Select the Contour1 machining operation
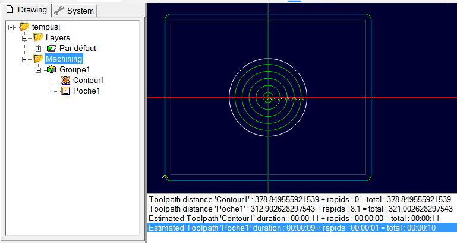This screenshot has height=243, width=457. (x=89, y=80)
